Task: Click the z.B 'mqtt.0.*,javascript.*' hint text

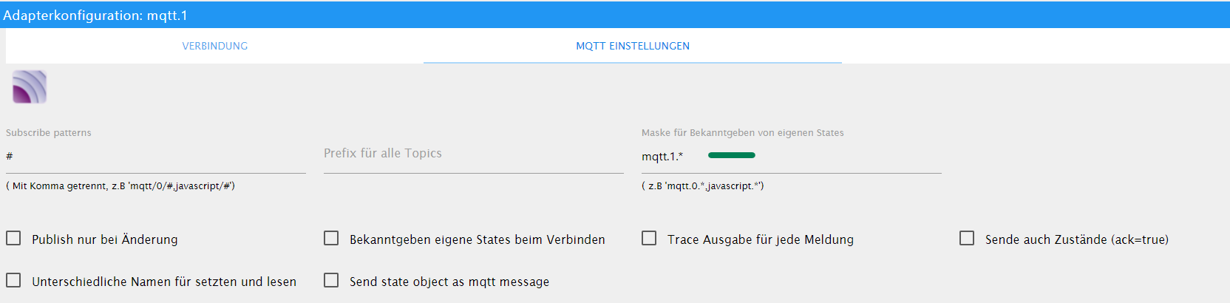Action: tap(703, 186)
